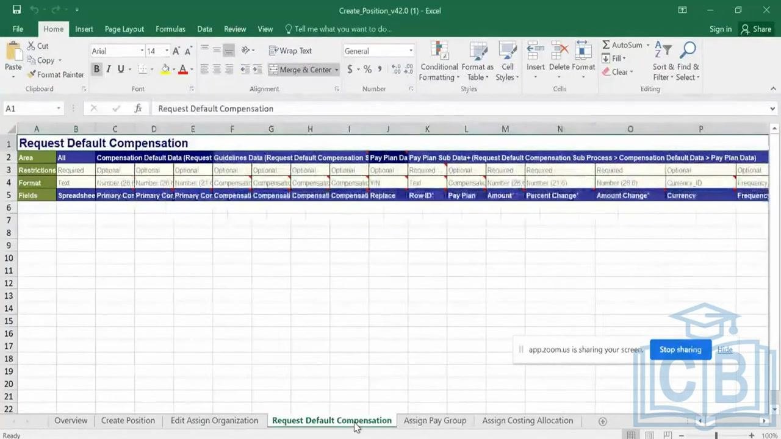Click the Copy button
The width and height of the screenshot is (781, 439).
click(41, 60)
